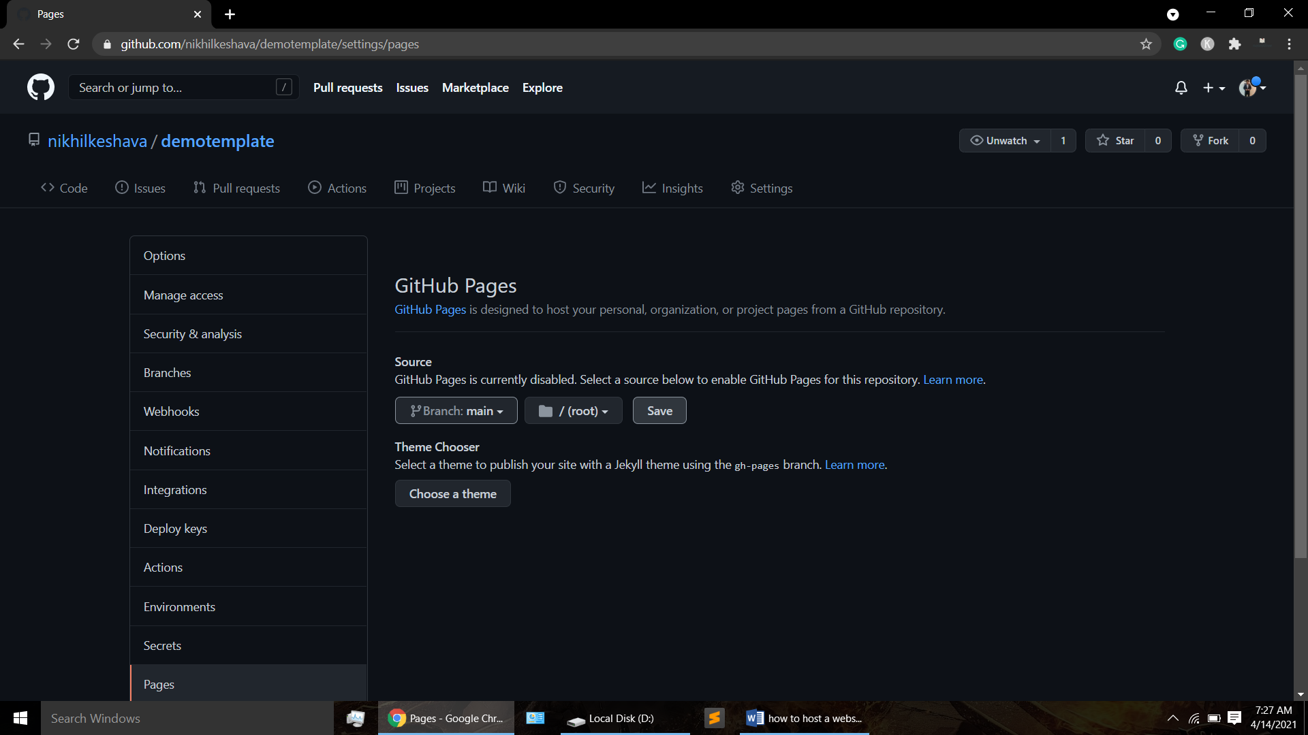Open a new browser tab
This screenshot has height=735, width=1308.
(230, 14)
